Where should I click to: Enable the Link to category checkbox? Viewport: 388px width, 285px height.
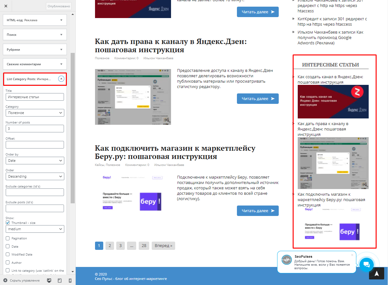tap(8, 270)
